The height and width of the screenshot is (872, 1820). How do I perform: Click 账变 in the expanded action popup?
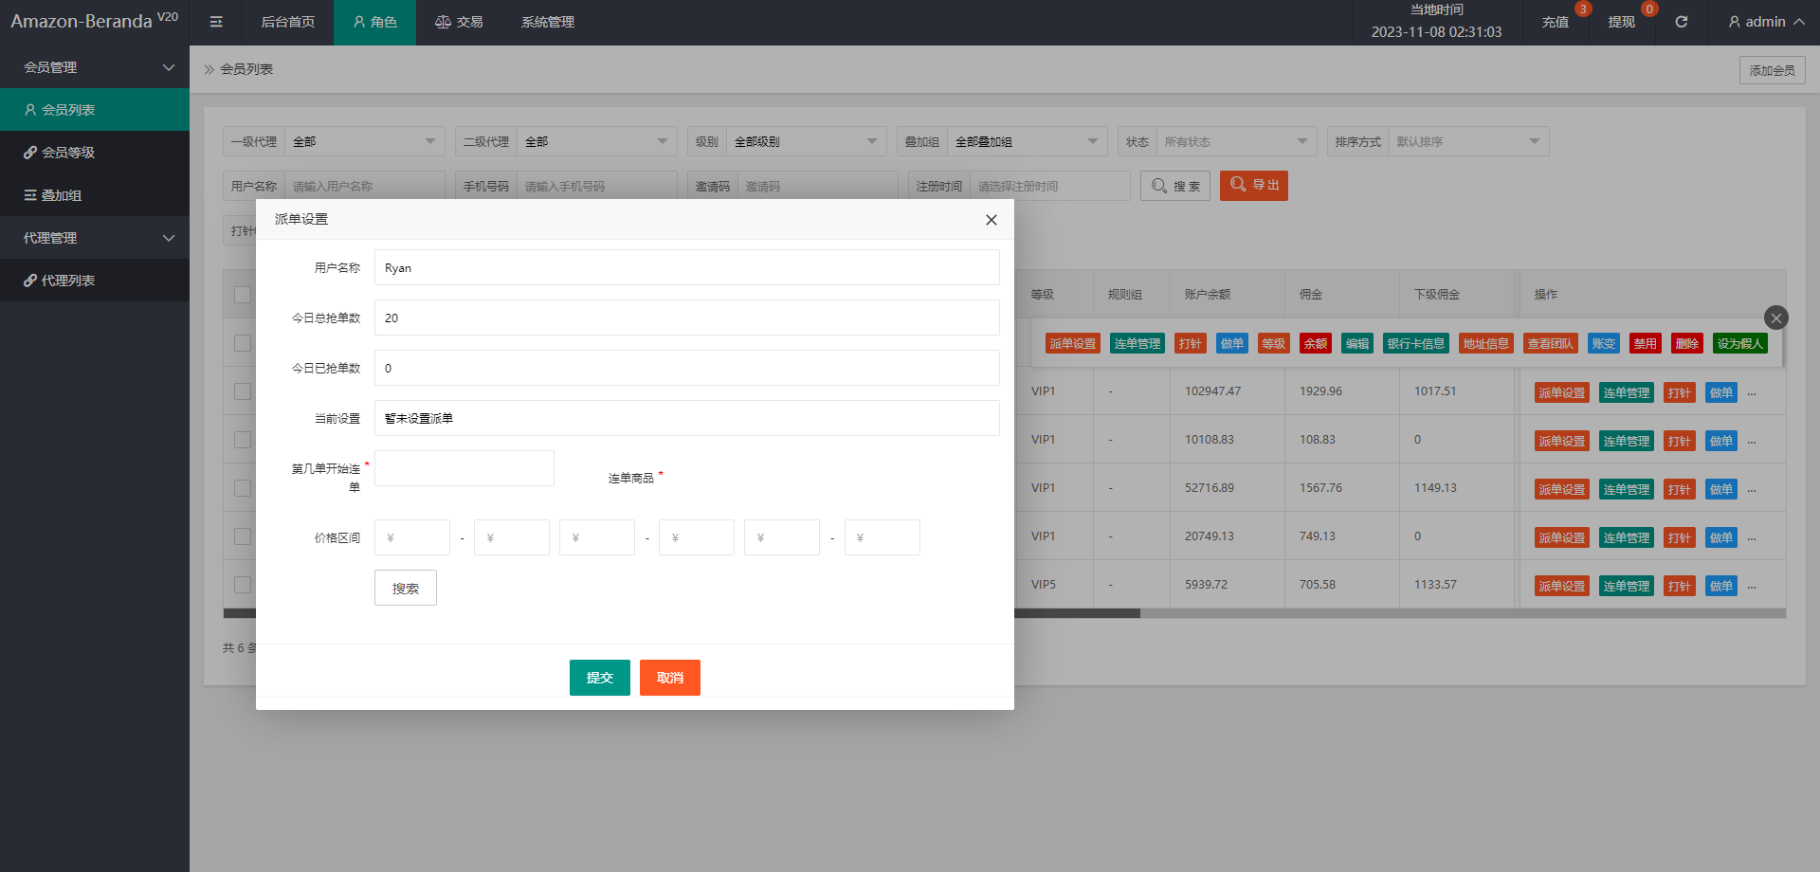[1604, 343]
